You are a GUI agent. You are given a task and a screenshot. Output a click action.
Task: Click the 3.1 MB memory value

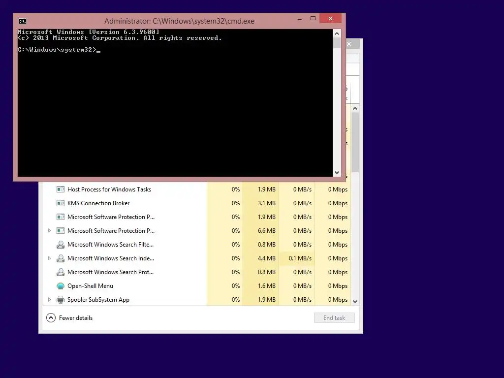(x=266, y=203)
